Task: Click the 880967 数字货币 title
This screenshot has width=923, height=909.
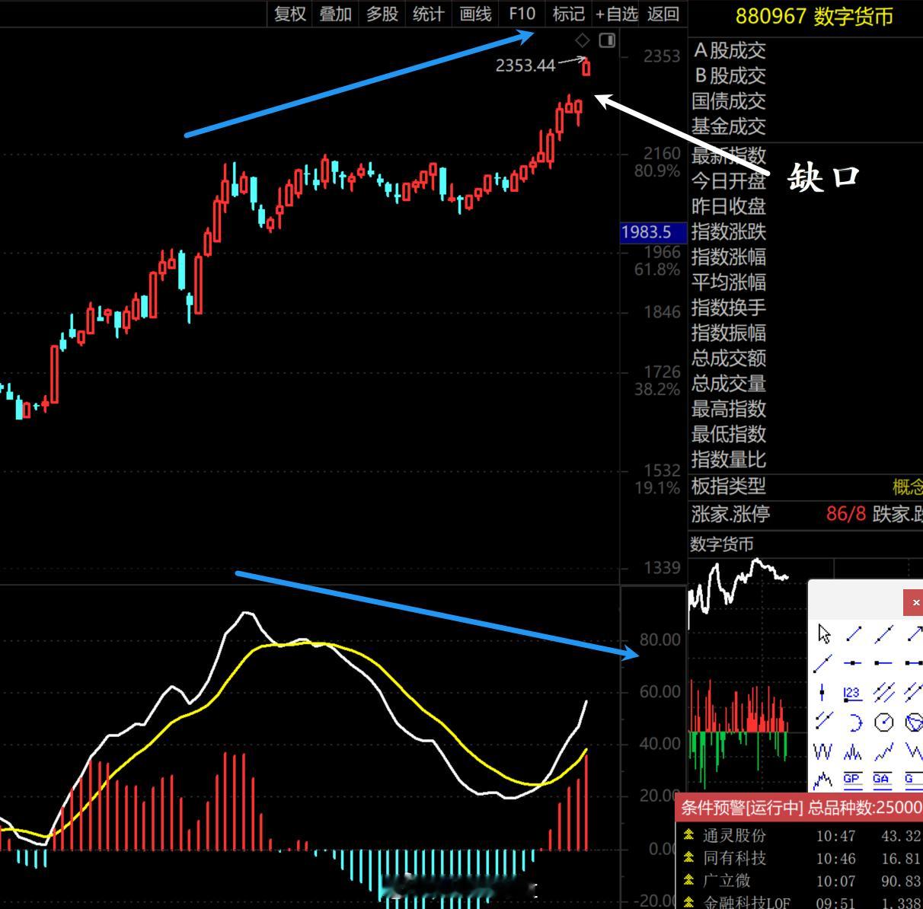Action: pos(814,16)
